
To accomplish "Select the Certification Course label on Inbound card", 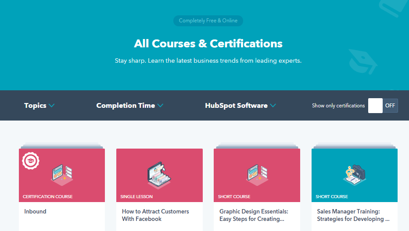I will pos(48,197).
